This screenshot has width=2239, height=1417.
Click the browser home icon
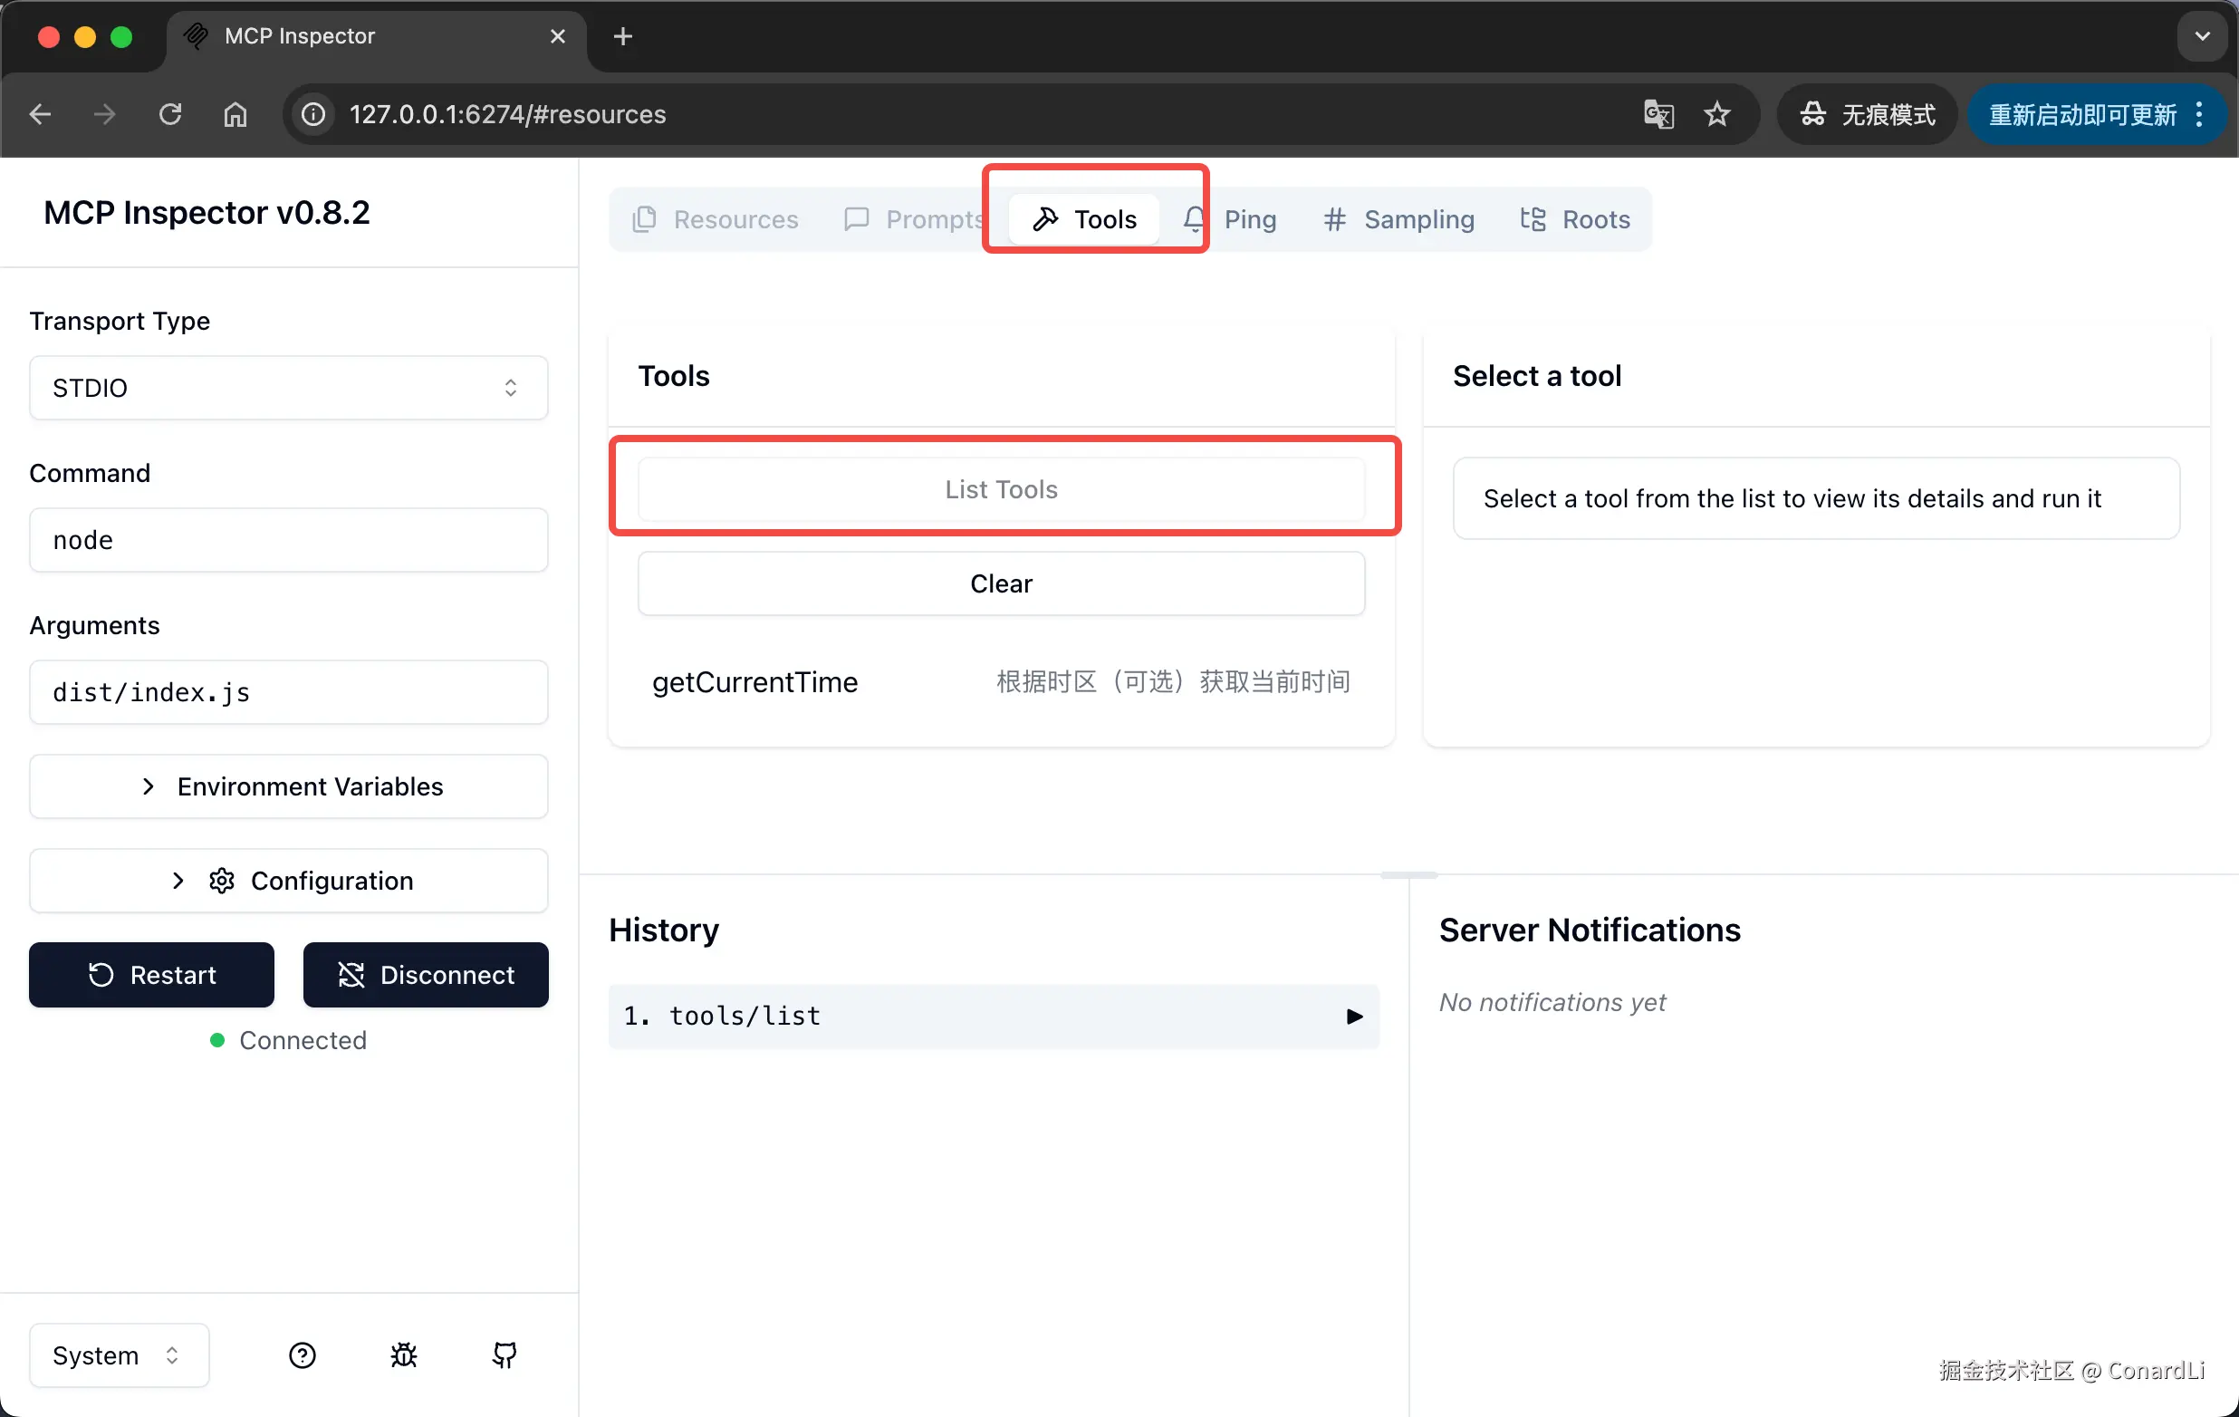[235, 114]
